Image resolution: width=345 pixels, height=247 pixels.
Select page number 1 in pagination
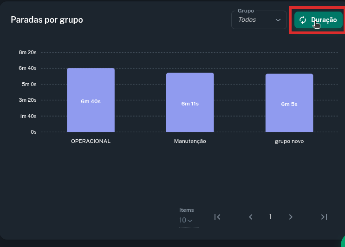(271, 217)
